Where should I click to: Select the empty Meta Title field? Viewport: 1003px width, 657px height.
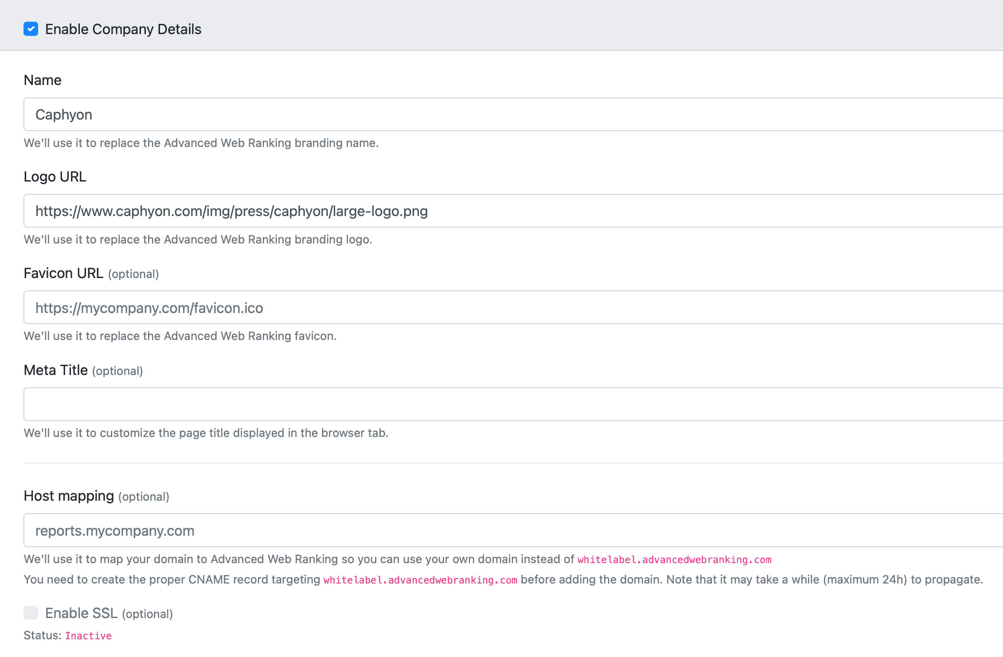pyautogui.click(x=513, y=404)
